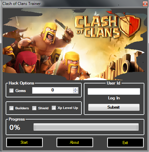Enable the Gems checkbox
149x152 pixels.
[x=11, y=90]
